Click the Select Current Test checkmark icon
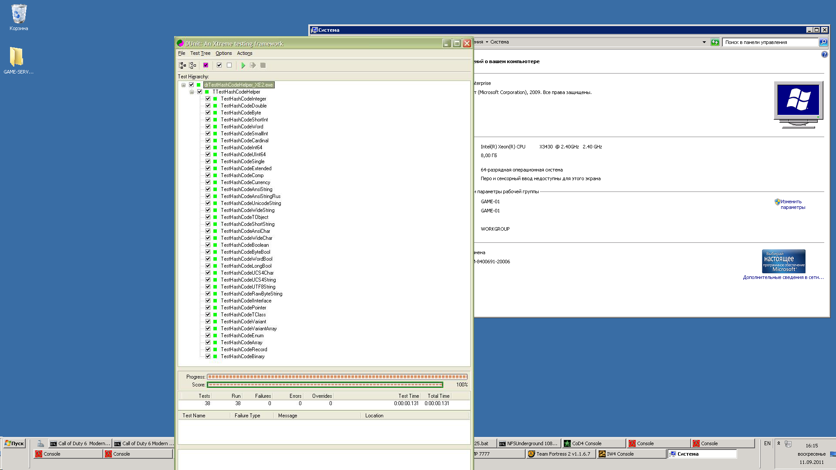 pyautogui.click(x=219, y=65)
